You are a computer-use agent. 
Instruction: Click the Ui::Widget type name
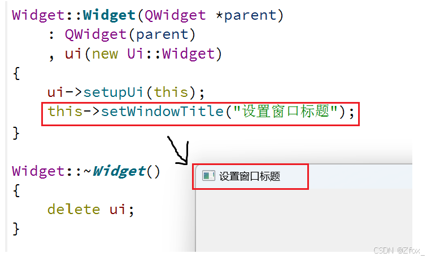[171, 54]
